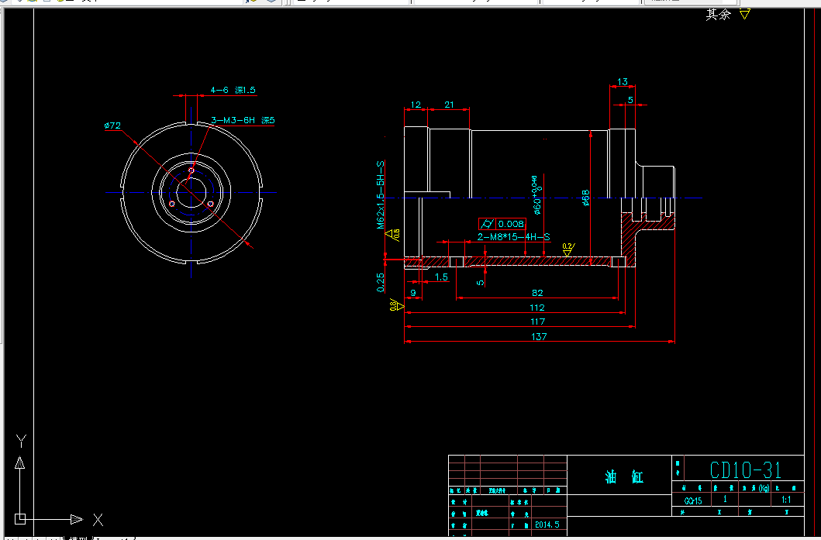The height and width of the screenshot is (540, 821).
Task: Click the UCS origin square icon
Action: tap(20, 519)
